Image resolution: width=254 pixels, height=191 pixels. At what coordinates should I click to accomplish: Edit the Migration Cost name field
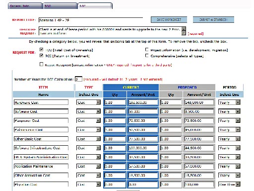[x=41, y=184]
